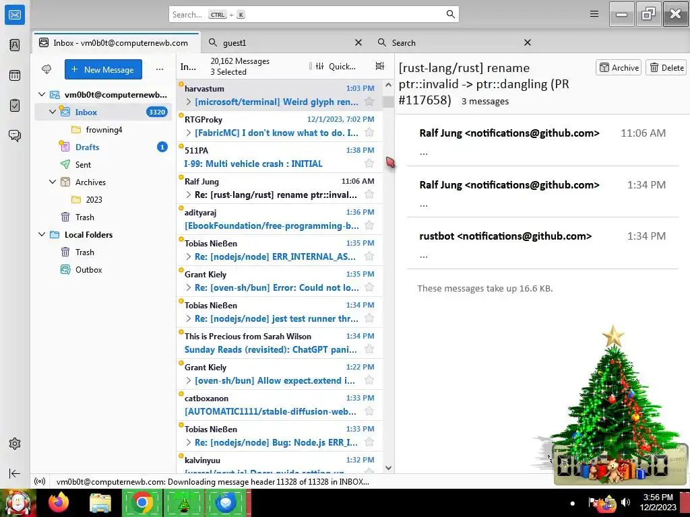The image size is (690, 517).
Task: Open Thunderbird settings gear
Action: click(15, 444)
